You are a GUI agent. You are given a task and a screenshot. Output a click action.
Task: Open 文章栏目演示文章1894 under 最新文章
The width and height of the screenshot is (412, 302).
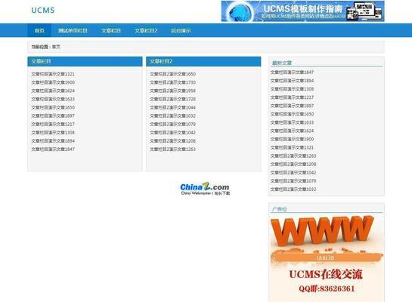click(293, 81)
